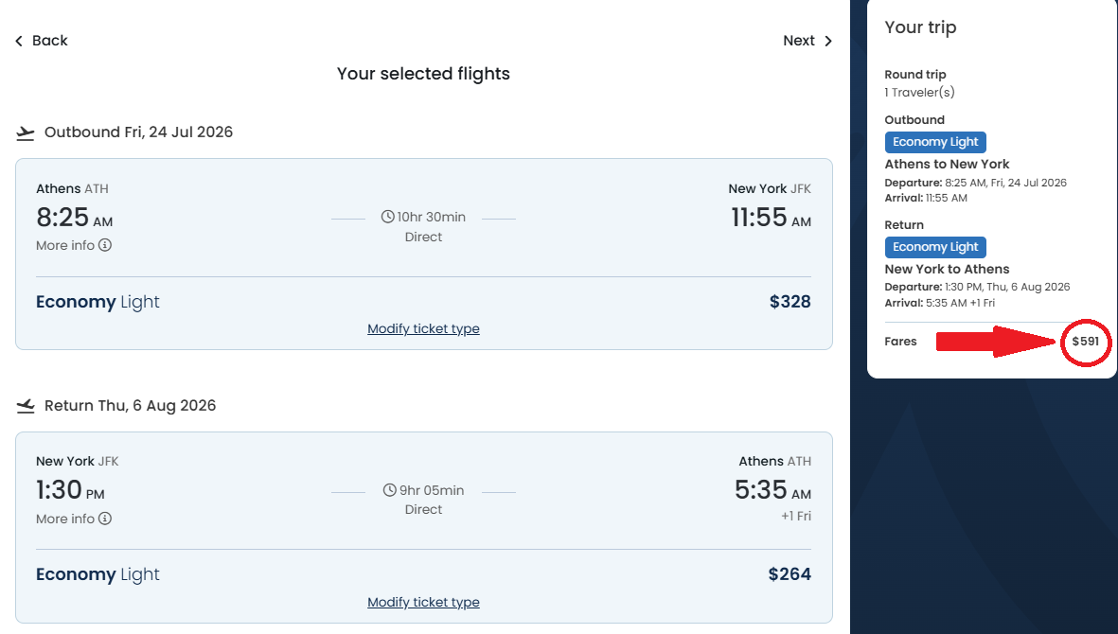Click the Back chevron arrow icon
Image resolution: width=1118 pixels, height=634 pixels.
(19, 41)
